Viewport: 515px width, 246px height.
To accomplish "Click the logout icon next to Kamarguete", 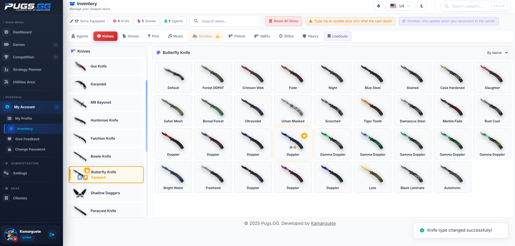I will click(52, 234).
